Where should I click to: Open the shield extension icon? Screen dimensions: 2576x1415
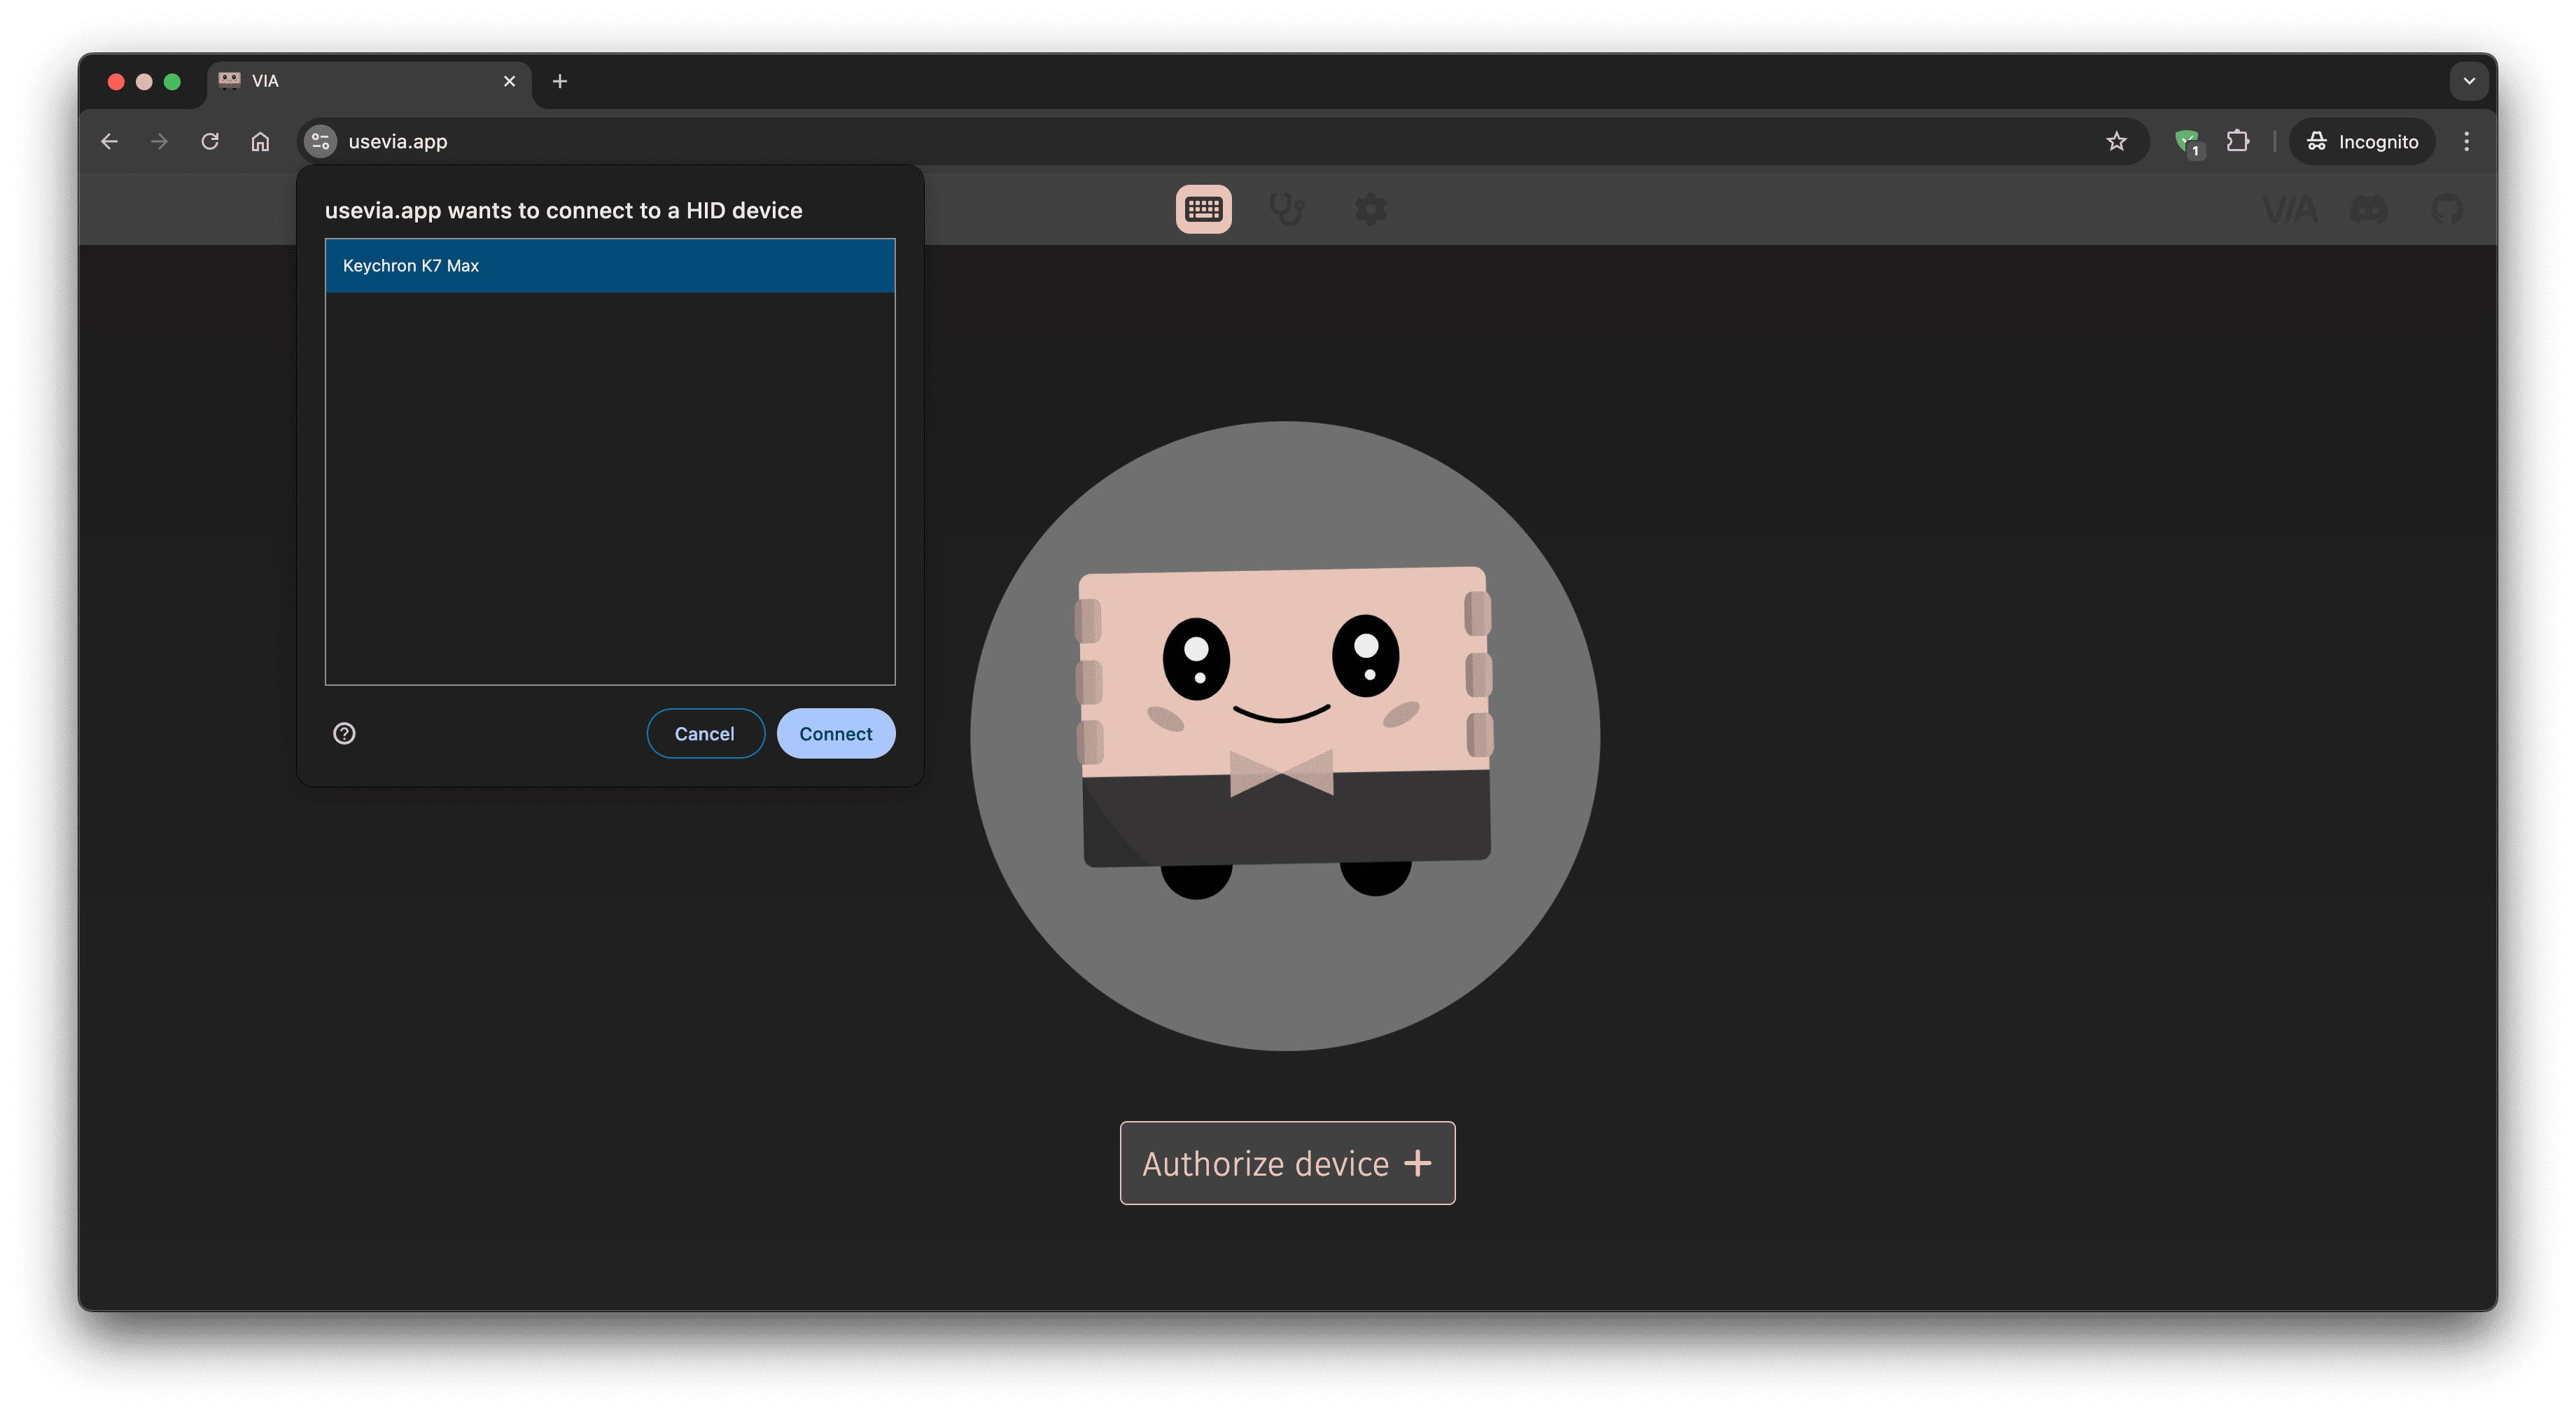click(x=2188, y=142)
